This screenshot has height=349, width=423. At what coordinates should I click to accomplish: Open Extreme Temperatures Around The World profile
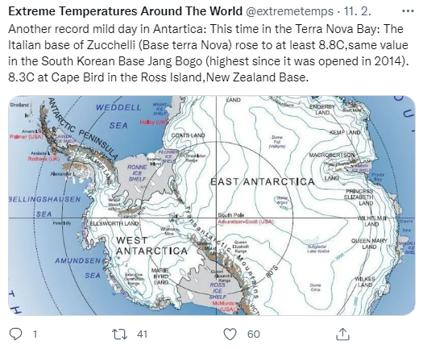[125, 11]
